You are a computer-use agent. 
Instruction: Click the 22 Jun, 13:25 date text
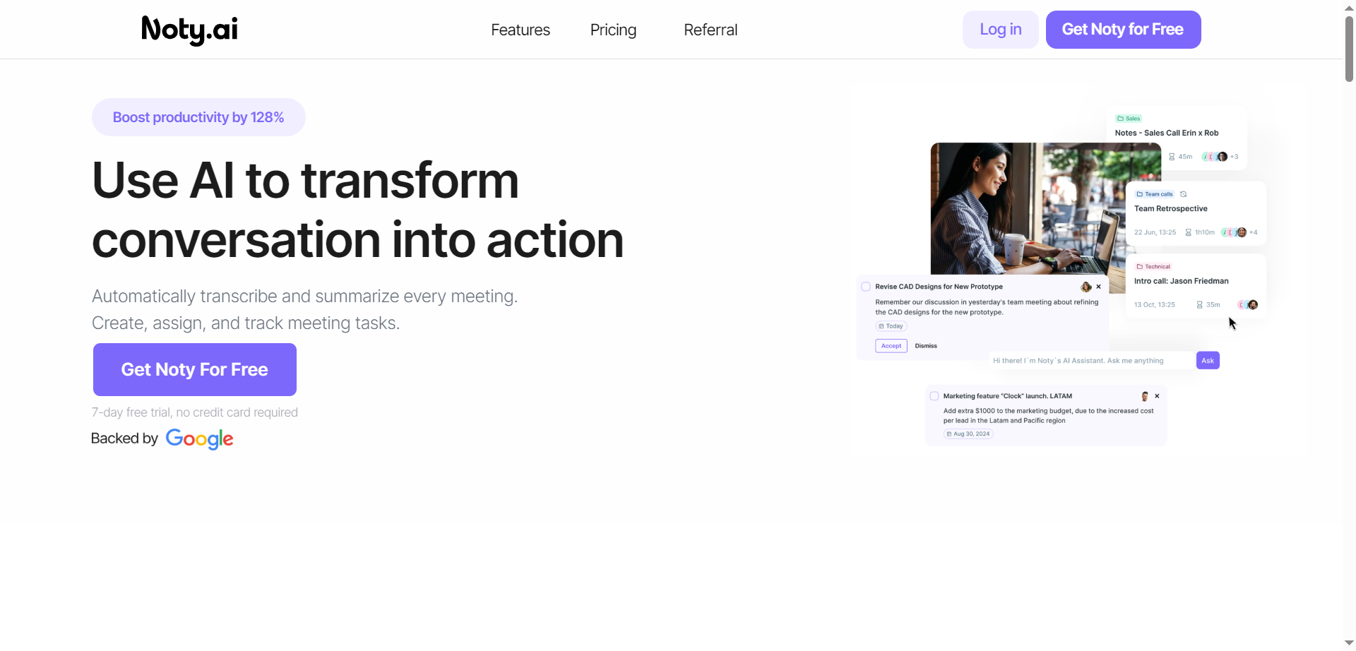point(1155,232)
